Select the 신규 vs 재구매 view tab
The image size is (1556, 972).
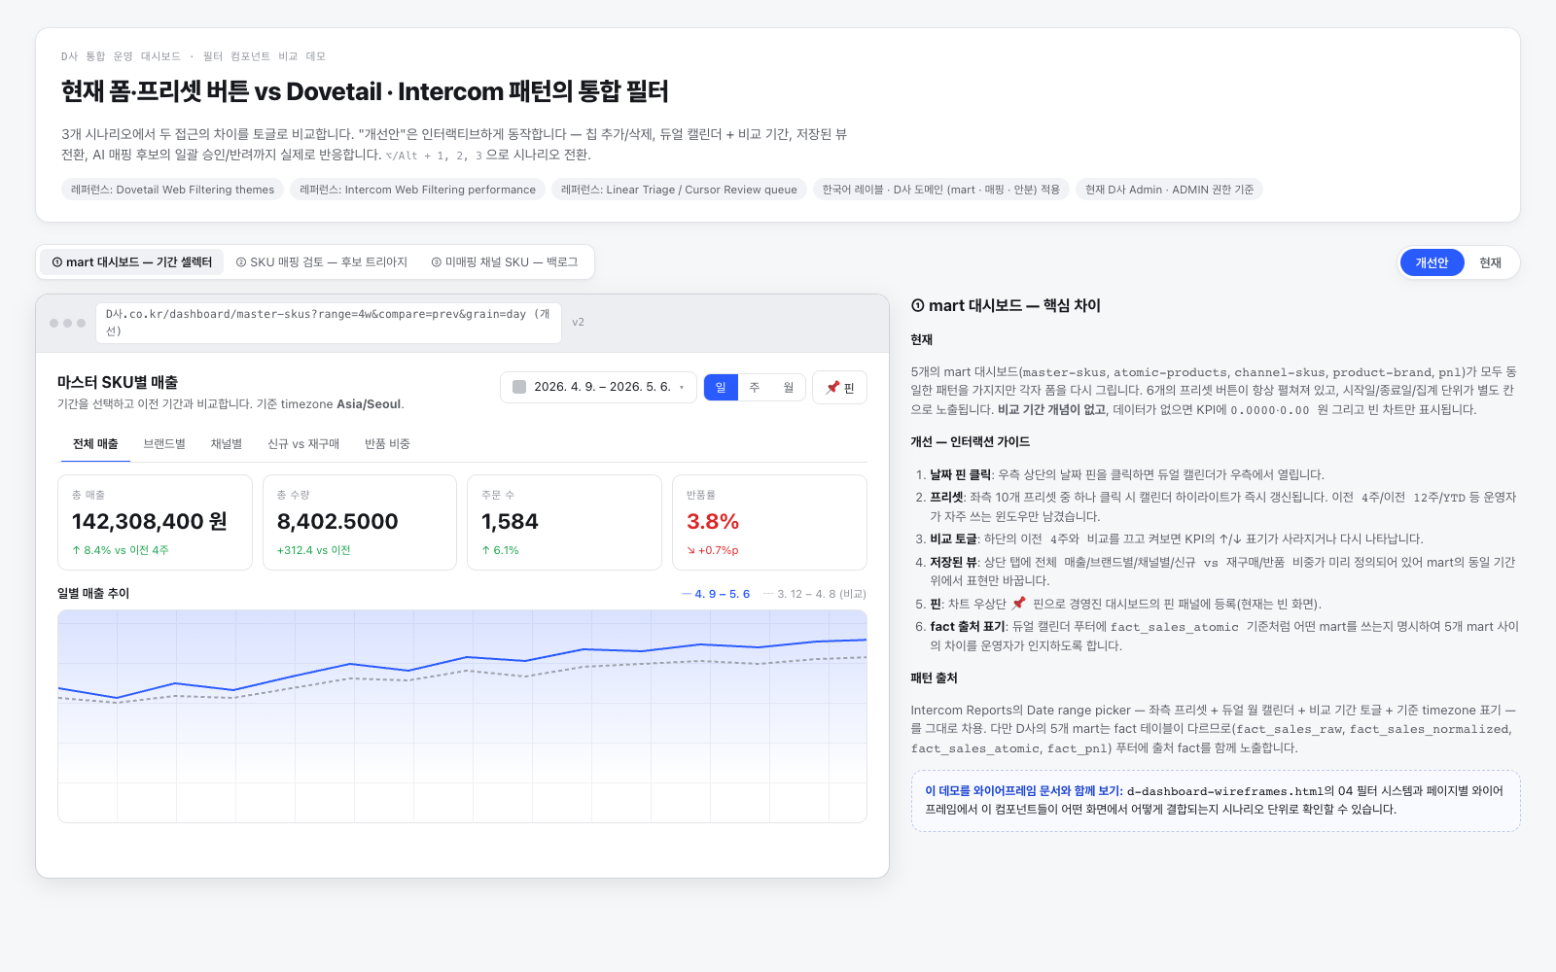pos(303,444)
